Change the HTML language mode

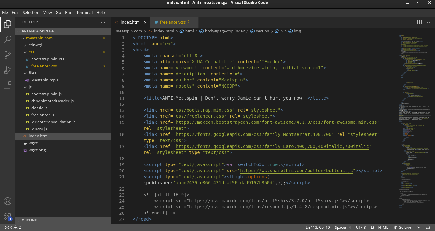click(383, 227)
